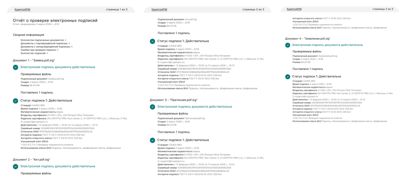Open the КриптоАРМ link on page 2

pos(159,9)
